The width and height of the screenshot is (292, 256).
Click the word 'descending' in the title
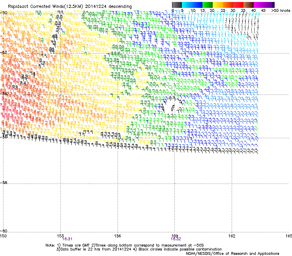click(x=120, y=7)
